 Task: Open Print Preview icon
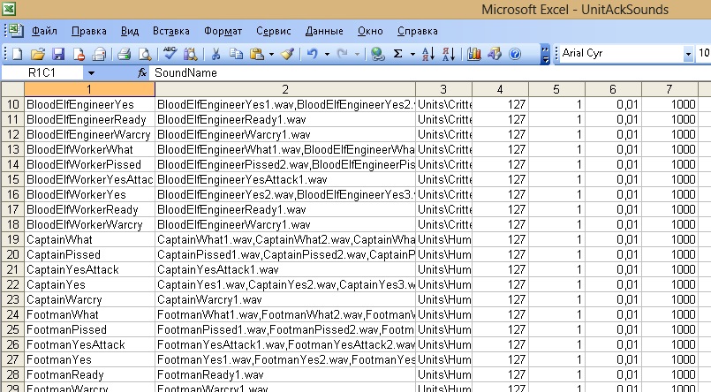point(145,54)
